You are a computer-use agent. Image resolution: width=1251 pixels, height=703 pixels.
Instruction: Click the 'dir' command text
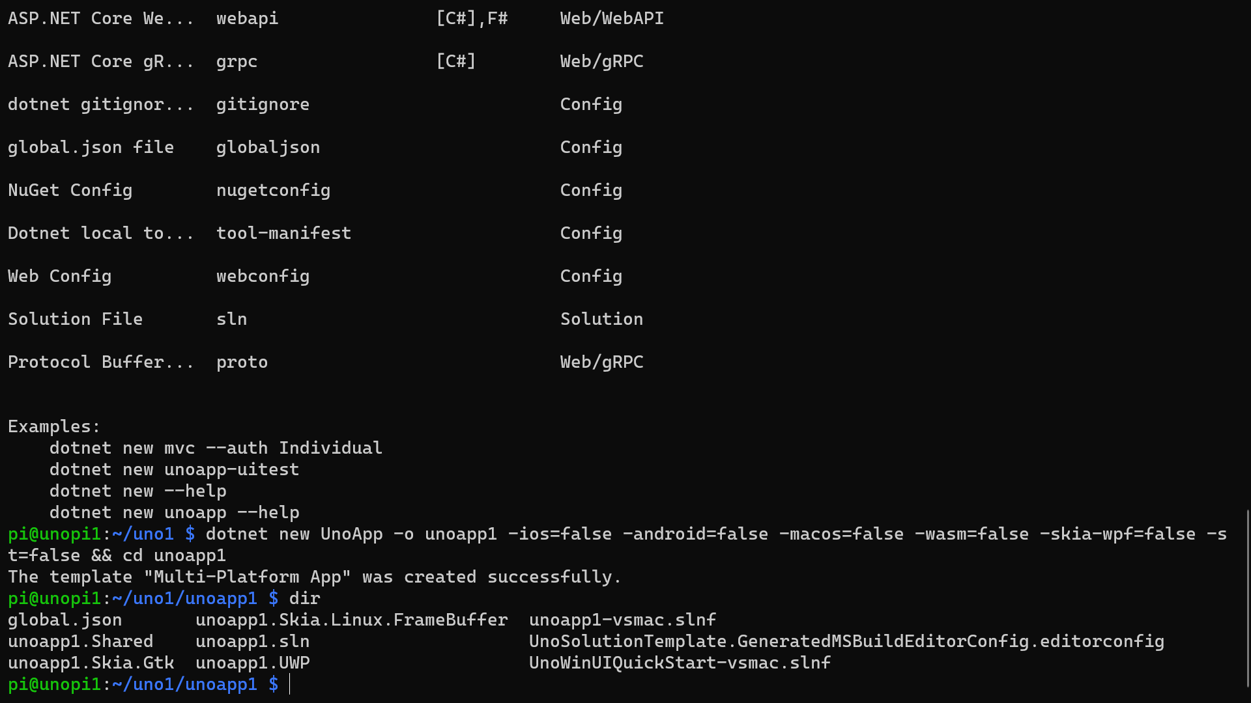pos(304,598)
